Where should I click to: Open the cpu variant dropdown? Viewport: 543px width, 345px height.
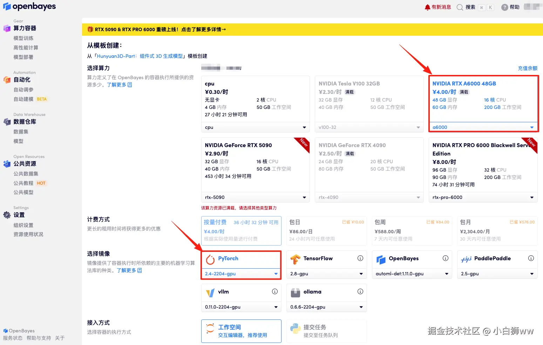pos(256,127)
